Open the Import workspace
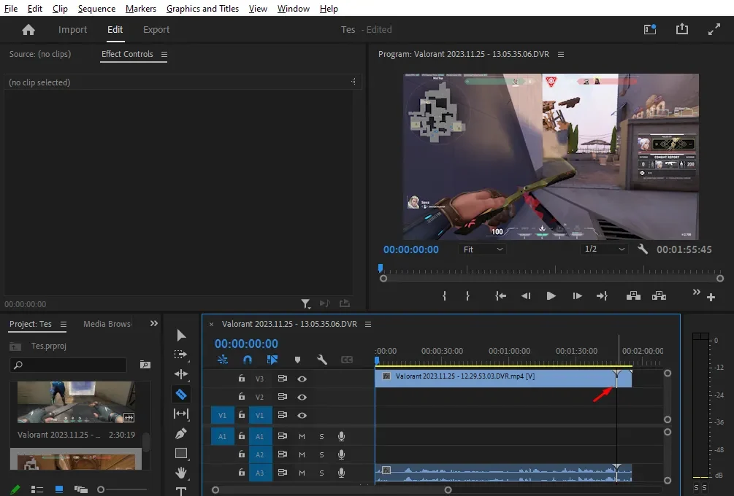Screen dimensions: 734x496 pos(72,29)
